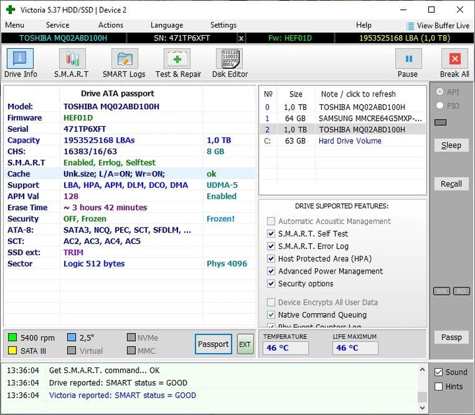This screenshot has width=475, height=415.
Task: Open the Help menu
Action: [364, 25]
